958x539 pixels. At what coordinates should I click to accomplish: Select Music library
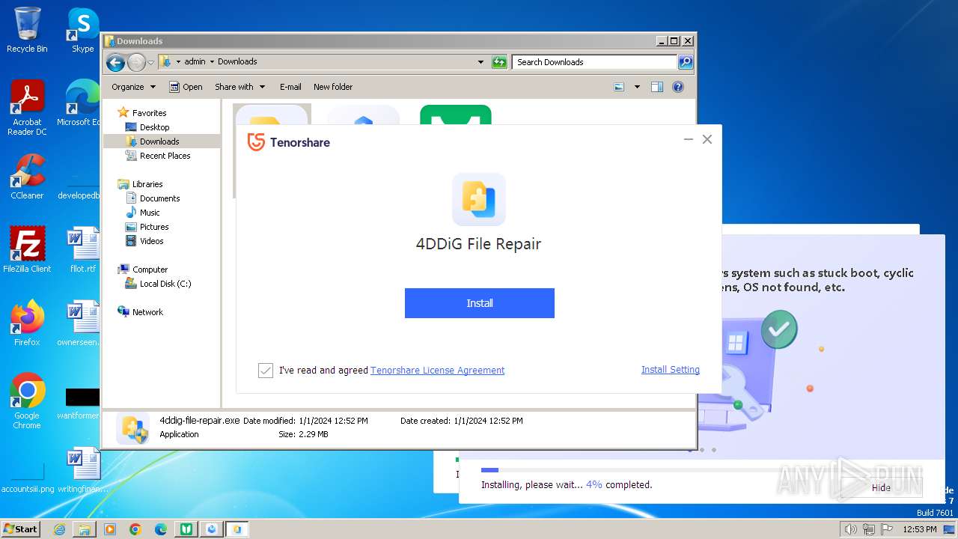tap(150, 213)
